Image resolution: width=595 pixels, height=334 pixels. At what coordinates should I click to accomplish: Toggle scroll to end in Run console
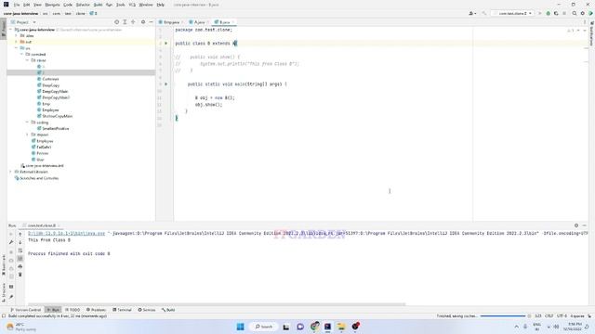point(20,259)
